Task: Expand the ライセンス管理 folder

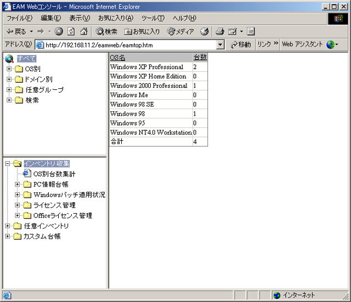Action: (x=17, y=205)
